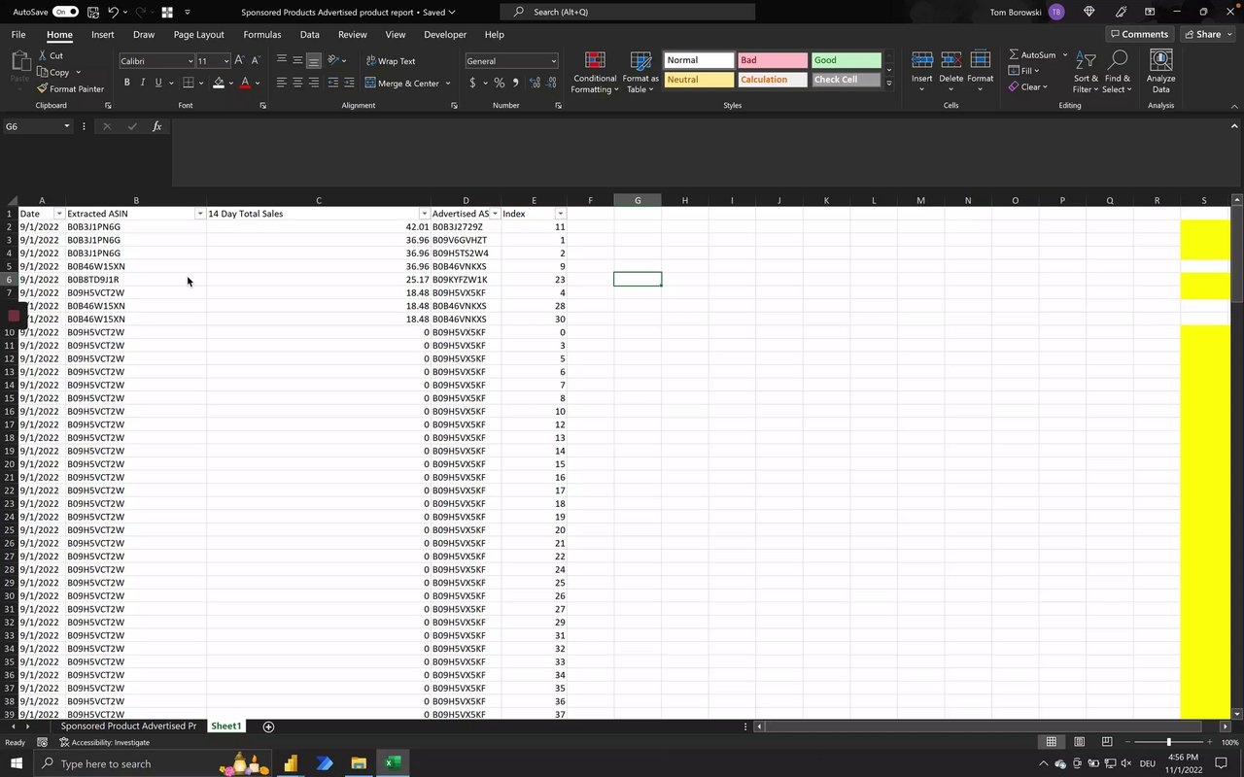
Task: Open Conditional Formatting menu
Action: (594, 72)
